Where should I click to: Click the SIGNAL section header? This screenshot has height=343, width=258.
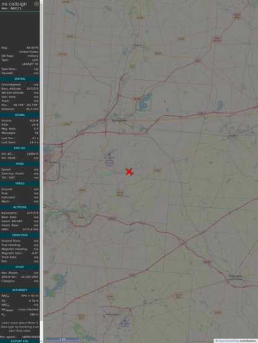[20, 115]
